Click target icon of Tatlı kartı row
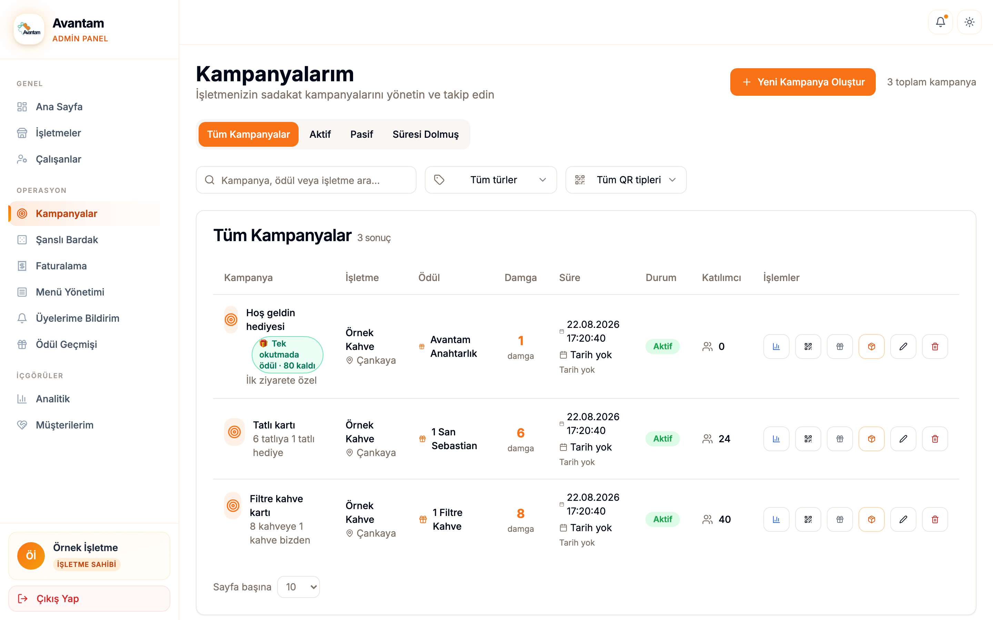 pos(234,432)
